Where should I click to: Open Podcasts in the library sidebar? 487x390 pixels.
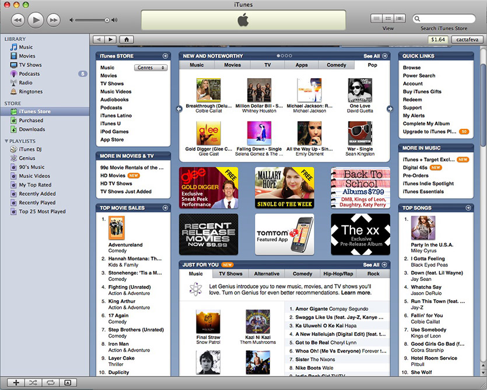(x=29, y=74)
